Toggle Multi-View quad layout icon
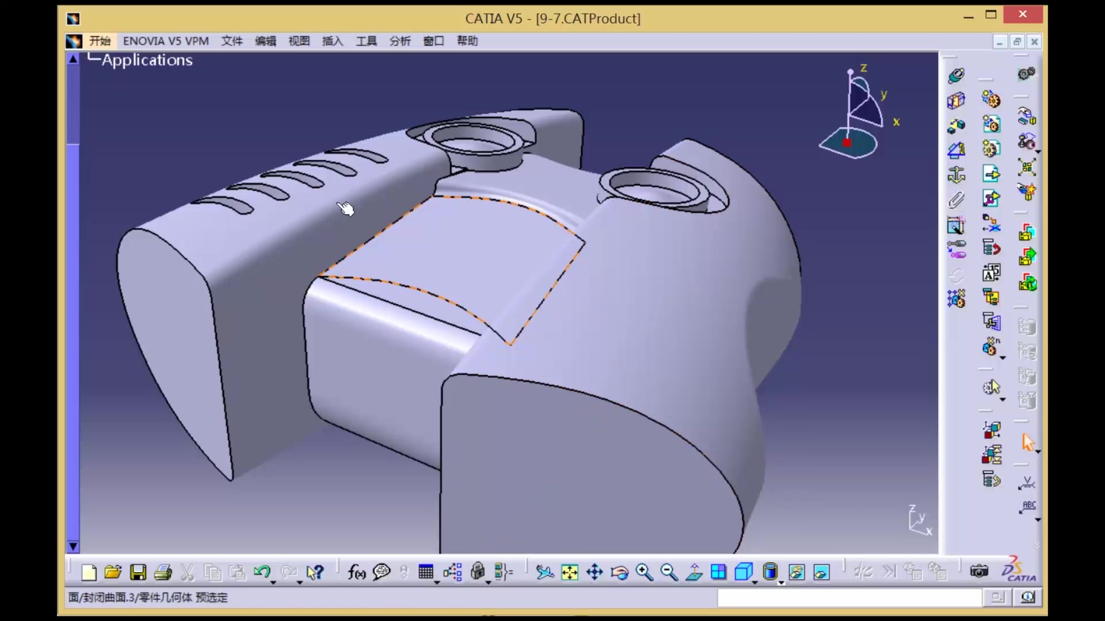 [x=719, y=572]
